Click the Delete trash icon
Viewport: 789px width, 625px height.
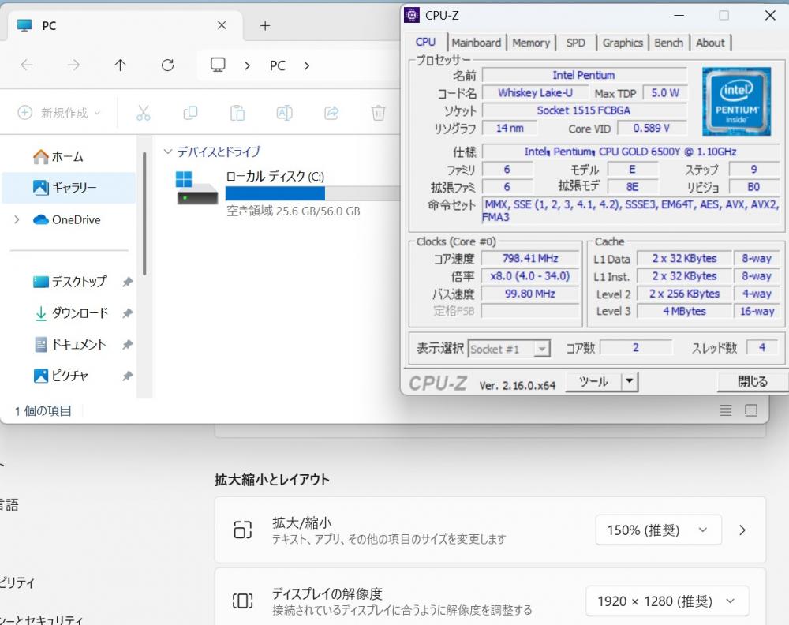point(379,113)
